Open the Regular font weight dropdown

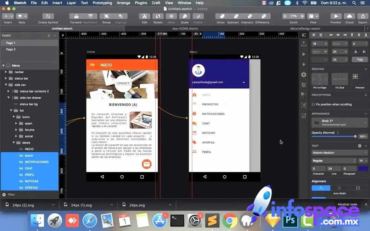(x=334, y=161)
